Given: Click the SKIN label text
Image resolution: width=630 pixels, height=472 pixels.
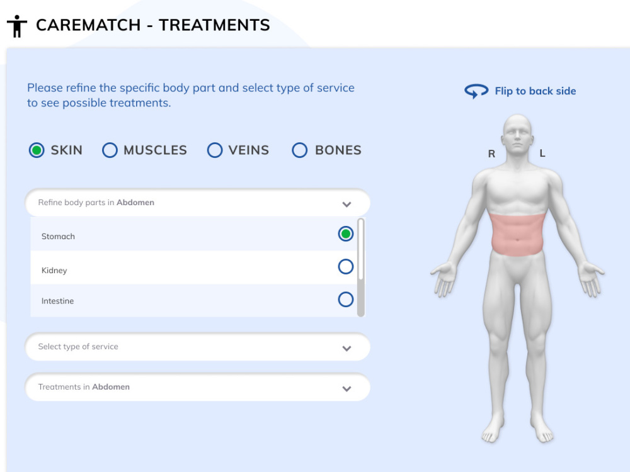Looking at the screenshot, I should pyautogui.click(x=67, y=150).
